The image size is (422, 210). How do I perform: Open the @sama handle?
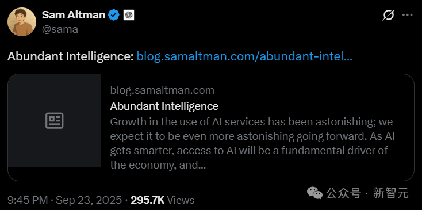coord(60,29)
